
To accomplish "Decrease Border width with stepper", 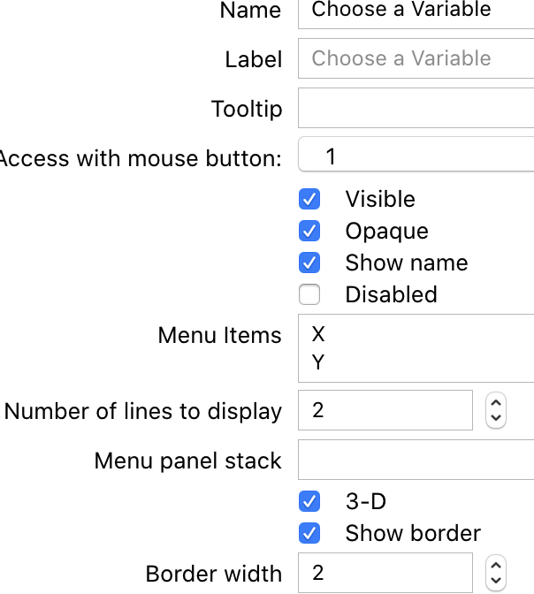I will (x=496, y=581).
